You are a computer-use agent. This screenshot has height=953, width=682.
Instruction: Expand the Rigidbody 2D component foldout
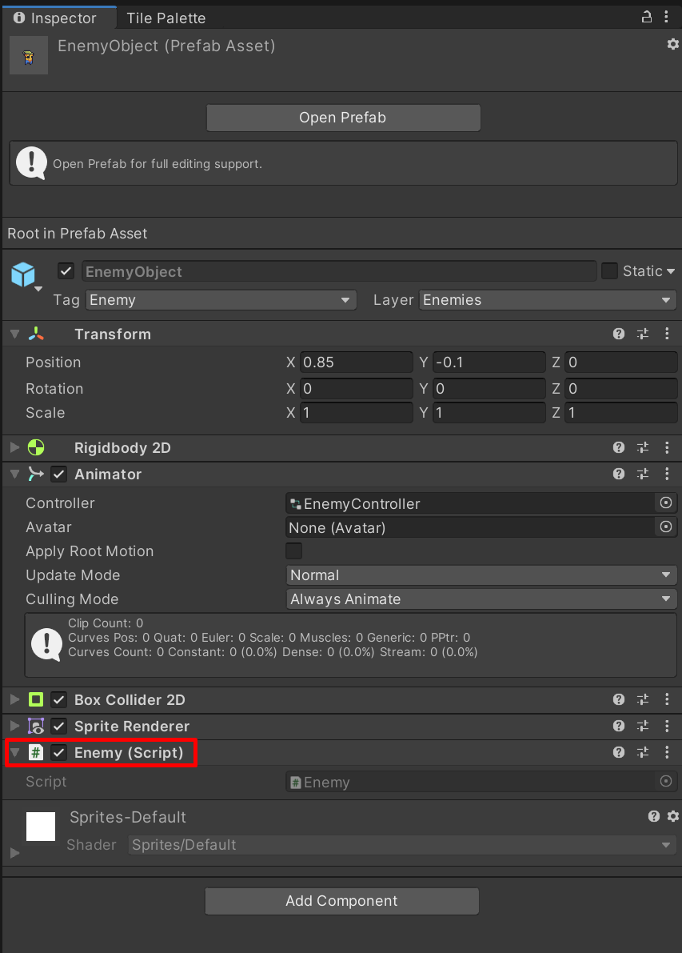[x=15, y=447]
